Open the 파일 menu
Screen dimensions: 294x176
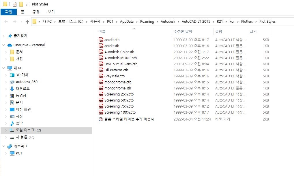(x=9, y=12)
